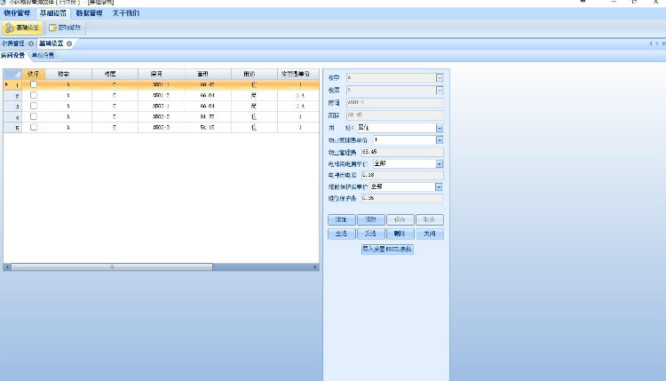Click the 添加 (add) button

click(342, 219)
